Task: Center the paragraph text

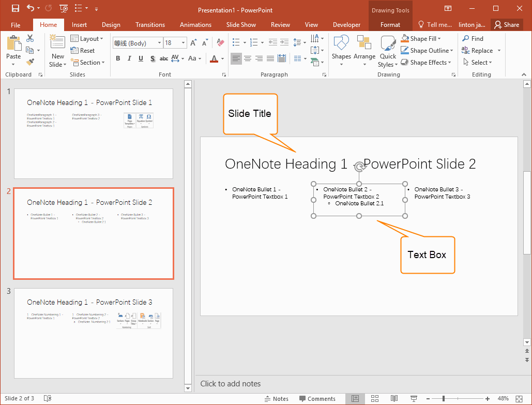Action: [x=248, y=59]
